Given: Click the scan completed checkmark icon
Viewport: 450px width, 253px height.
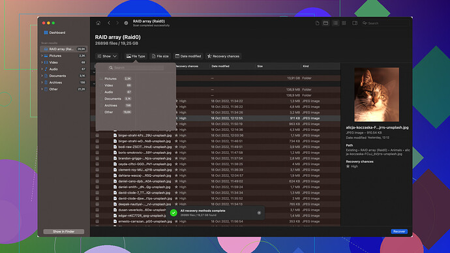Looking at the screenshot, I should [x=126, y=23].
